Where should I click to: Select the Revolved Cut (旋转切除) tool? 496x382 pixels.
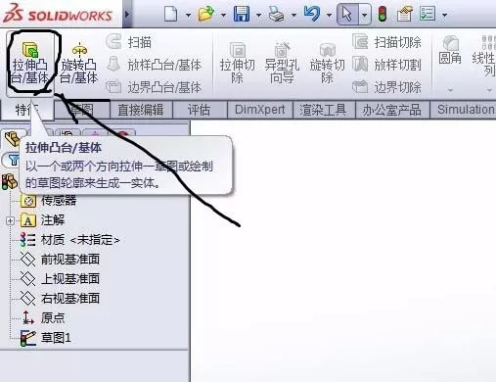(x=327, y=63)
